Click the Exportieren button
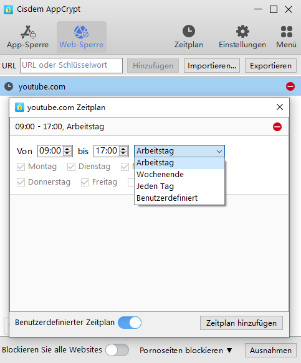 click(x=270, y=66)
